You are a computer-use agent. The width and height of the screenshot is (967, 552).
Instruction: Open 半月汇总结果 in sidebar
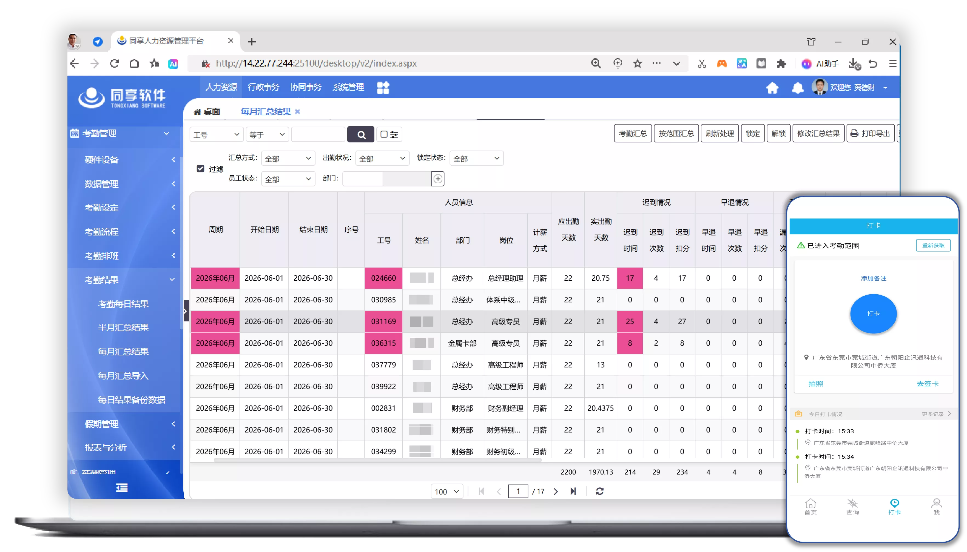tap(123, 327)
